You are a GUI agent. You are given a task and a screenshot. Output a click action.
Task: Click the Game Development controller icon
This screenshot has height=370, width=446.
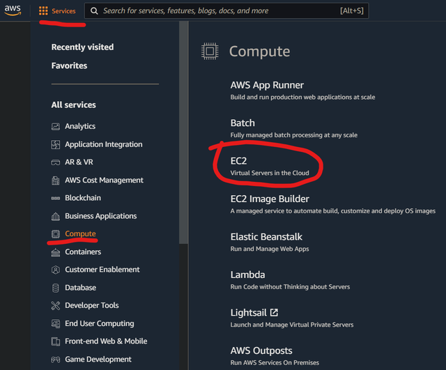[56, 360]
